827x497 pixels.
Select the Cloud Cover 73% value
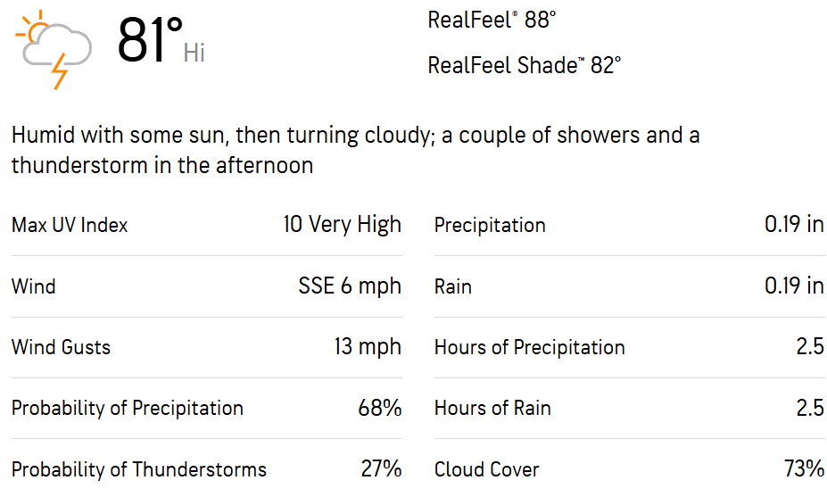point(804,468)
